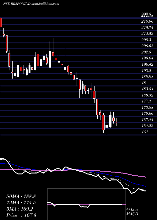Select the 167.44 price axis label
This screenshot has height=220, width=157.
(x=147, y=119)
